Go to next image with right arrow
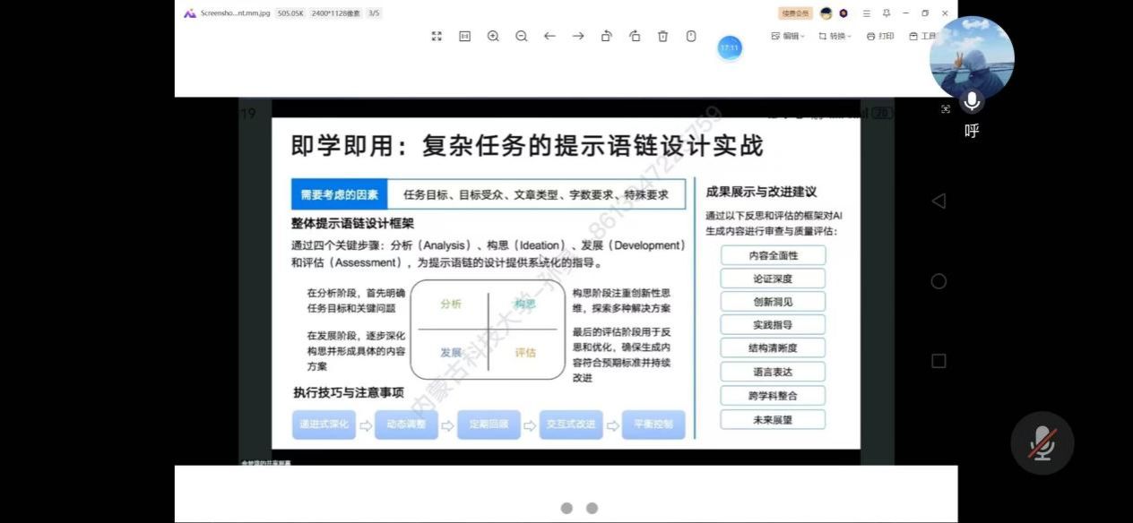 578,36
